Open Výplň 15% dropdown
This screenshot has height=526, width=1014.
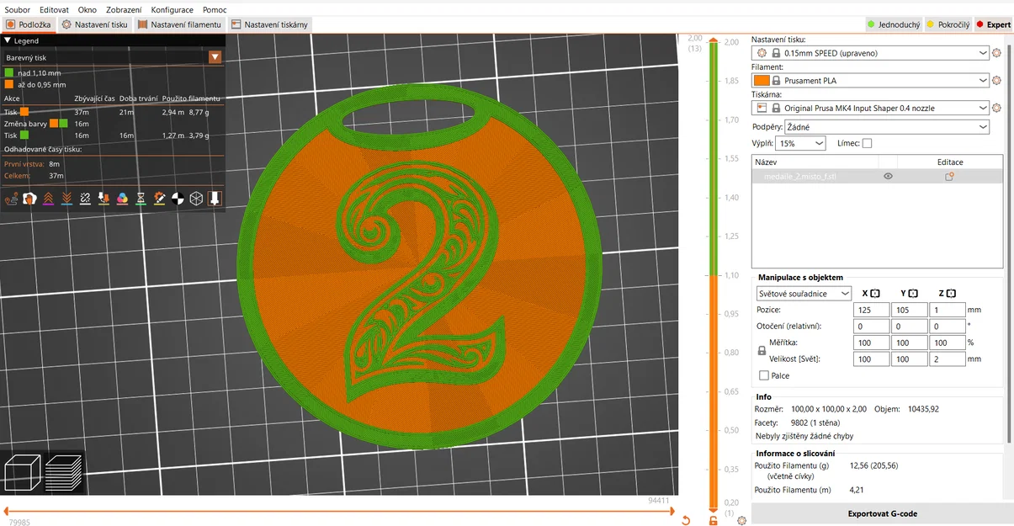[802, 143]
